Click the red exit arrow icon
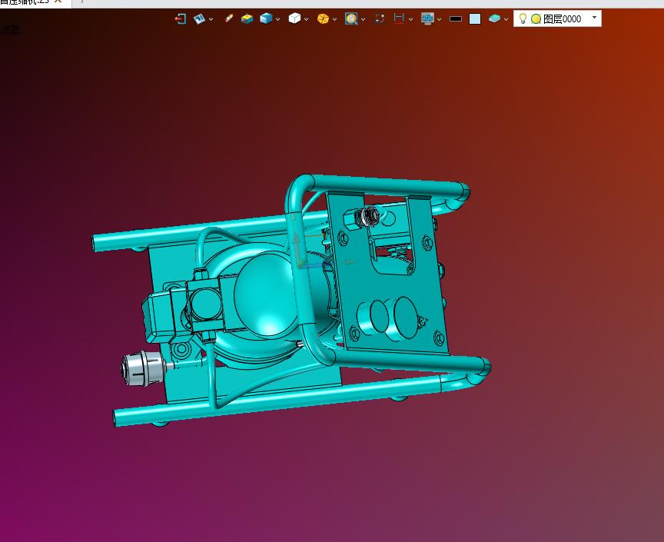This screenshot has width=664, height=542. (181, 18)
